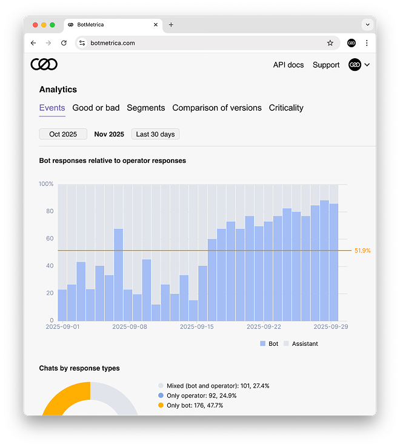Toggle the Bot series in chart legend
The image size is (400, 447).
coord(269,343)
